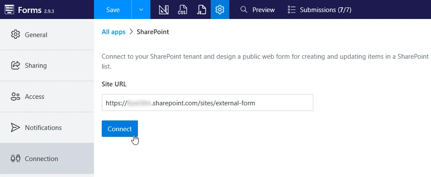Click the General gear icon
The image size is (431, 177).
tap(16, 35)
